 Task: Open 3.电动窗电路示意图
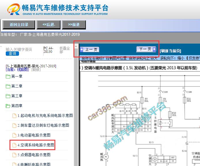34,135
